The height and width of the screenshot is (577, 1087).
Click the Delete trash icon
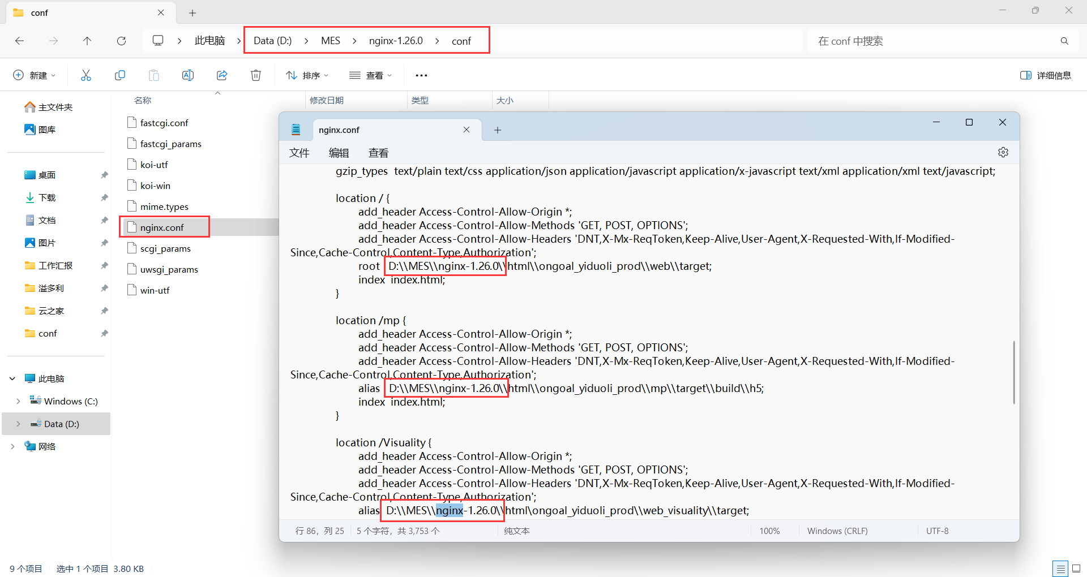[x=256, y=75]
